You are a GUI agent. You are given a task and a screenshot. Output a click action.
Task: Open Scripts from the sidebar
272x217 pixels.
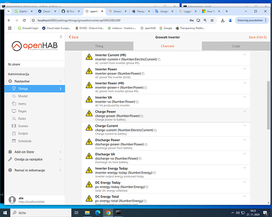[x=23, y=133]
